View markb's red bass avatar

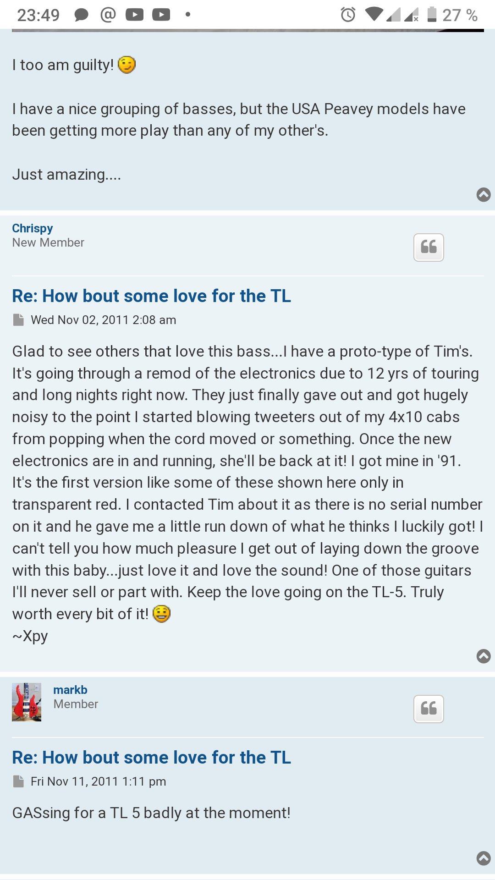pos(27,702)
